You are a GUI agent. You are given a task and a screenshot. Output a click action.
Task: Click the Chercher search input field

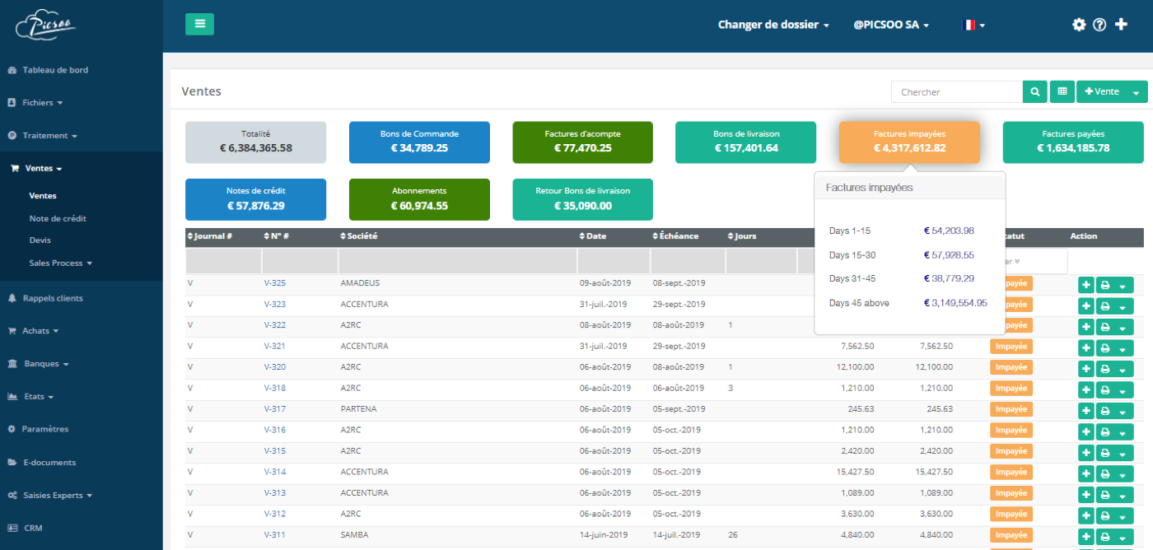click(x=957, y=91)
